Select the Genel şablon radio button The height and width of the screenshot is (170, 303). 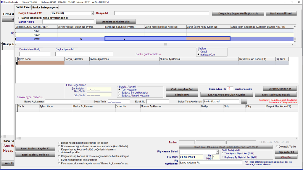[199, 52]
